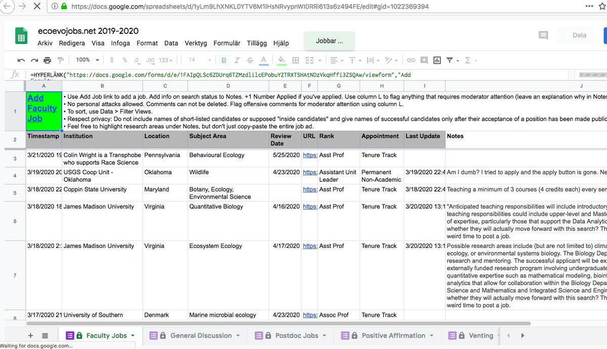607x349 pixels.
Task: Open the 123 number formats dropdown
Action: click(166, 60)
